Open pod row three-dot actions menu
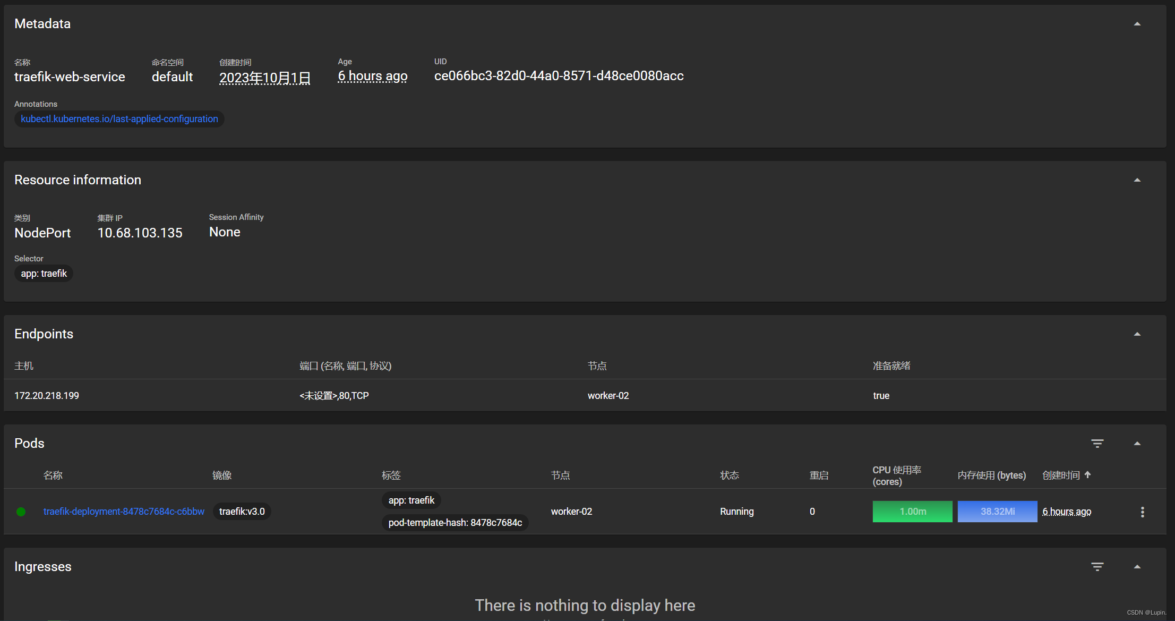 (x=1142, y=512)
